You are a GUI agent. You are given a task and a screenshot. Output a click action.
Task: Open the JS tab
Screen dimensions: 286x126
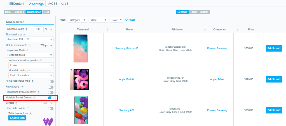(x=65, y=4)
